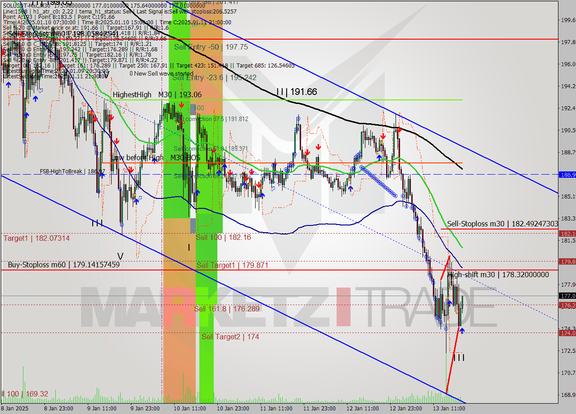Select 'Buy-Stoploss m60 | 179.14157459' label
Screen dimensions: 576x414
click(x=63, y=265)
